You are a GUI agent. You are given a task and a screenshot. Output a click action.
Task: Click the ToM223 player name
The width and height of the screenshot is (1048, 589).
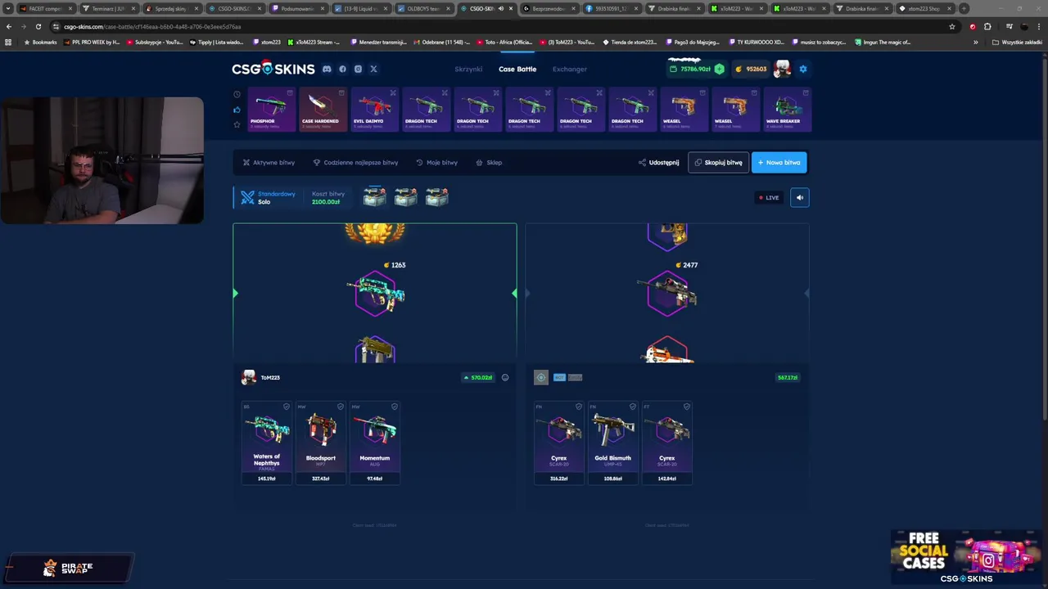(x=270, y=377)
